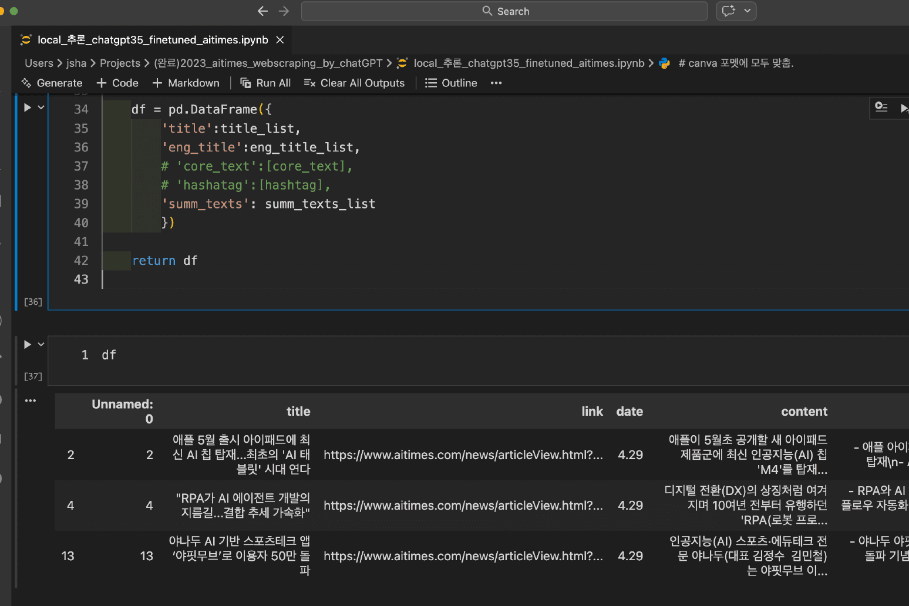Add a new Markdown cell

tap(186, 83)
